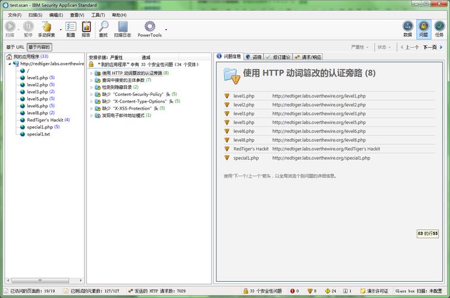This screenshot has width=450, height=298.
Task: Open the Scan (S) menu
Action: tap(35, 15)
